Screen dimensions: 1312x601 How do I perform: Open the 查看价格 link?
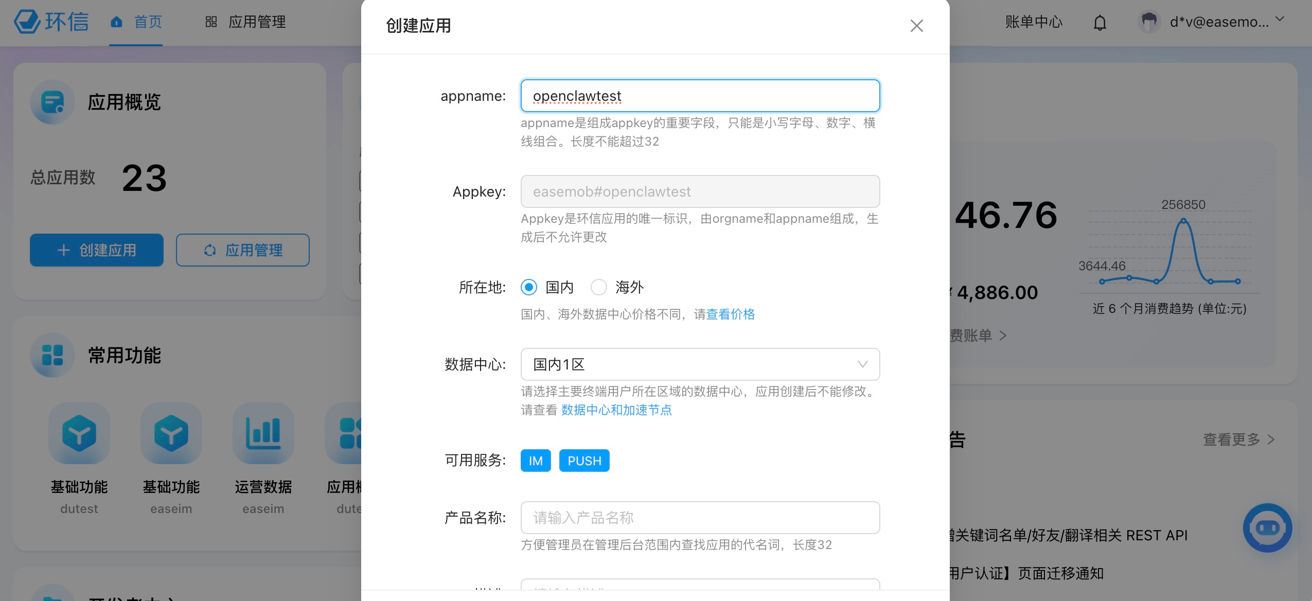pos(730,314)
